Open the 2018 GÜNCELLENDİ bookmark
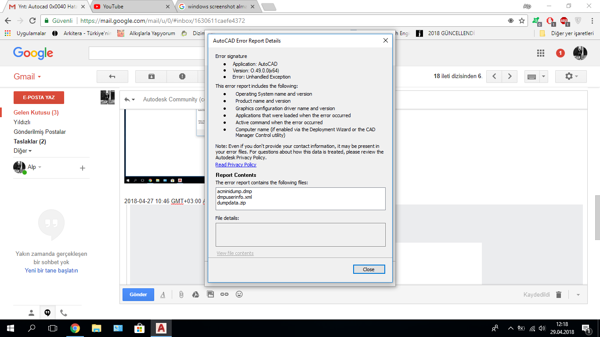Screen dimensions: 600x337 pyautogui.click(x=445, y=33)
